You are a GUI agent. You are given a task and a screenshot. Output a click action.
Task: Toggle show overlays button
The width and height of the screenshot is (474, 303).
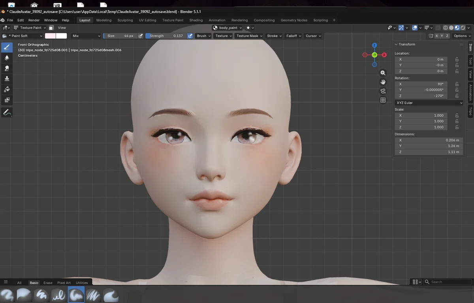pos(415,28)
